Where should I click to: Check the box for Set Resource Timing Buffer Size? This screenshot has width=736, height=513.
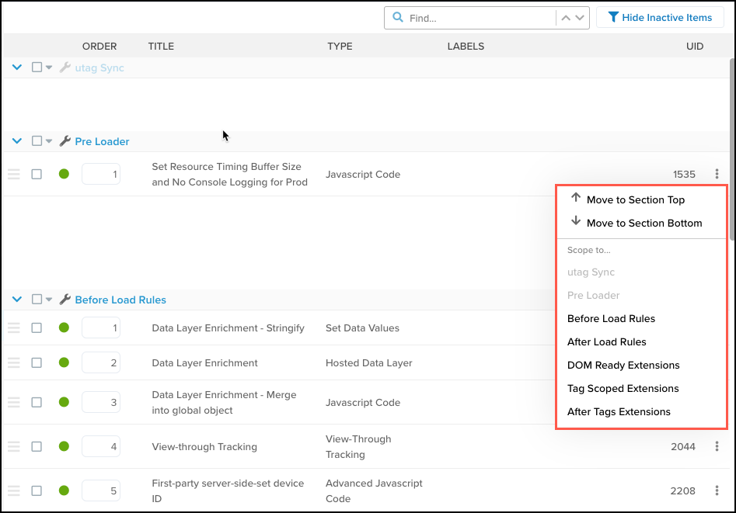37,175
